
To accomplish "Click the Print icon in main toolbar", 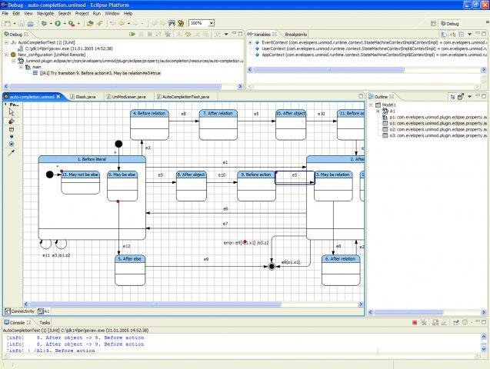I will click(x=31, y=24).
